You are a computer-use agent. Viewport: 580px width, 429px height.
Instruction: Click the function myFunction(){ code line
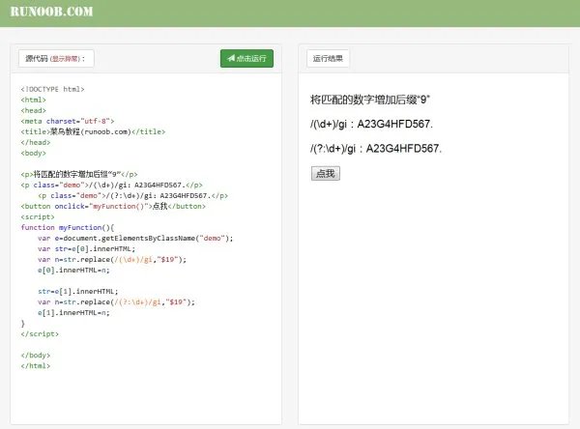pyautogui.click(x=68, y=227)
